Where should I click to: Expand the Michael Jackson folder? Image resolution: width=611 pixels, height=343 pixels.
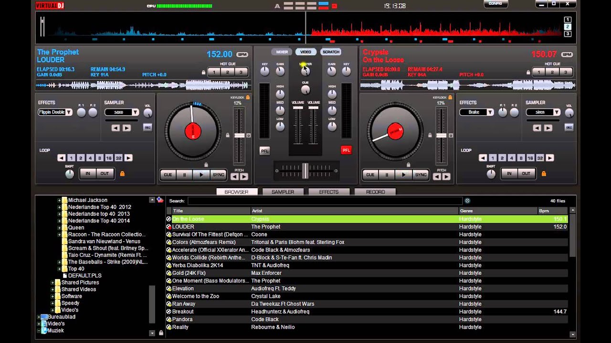tap(59, 200)
